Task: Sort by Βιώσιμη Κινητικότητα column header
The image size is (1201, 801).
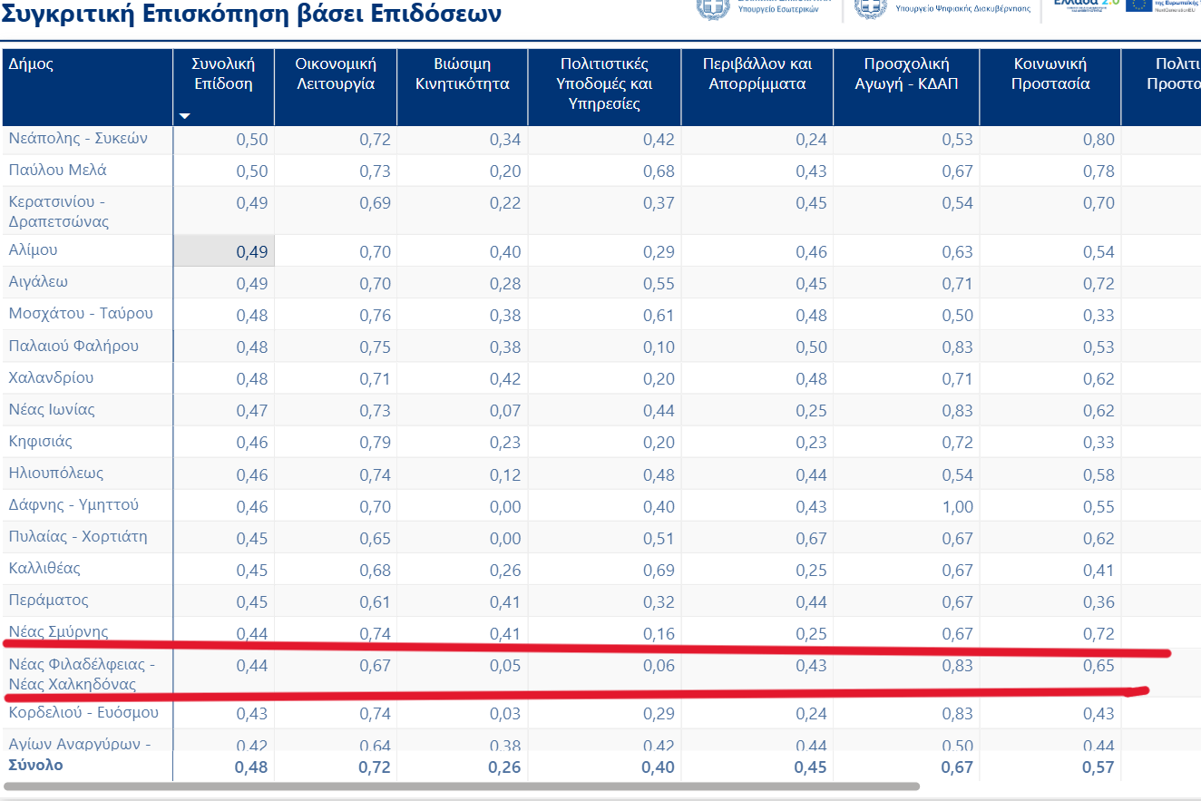Action: click(462, 73)
